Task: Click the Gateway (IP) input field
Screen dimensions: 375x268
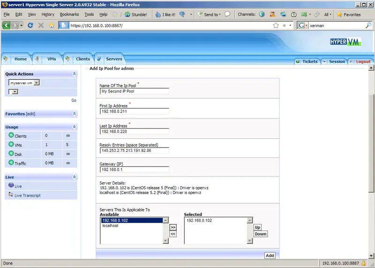Action: coord(134,170)
